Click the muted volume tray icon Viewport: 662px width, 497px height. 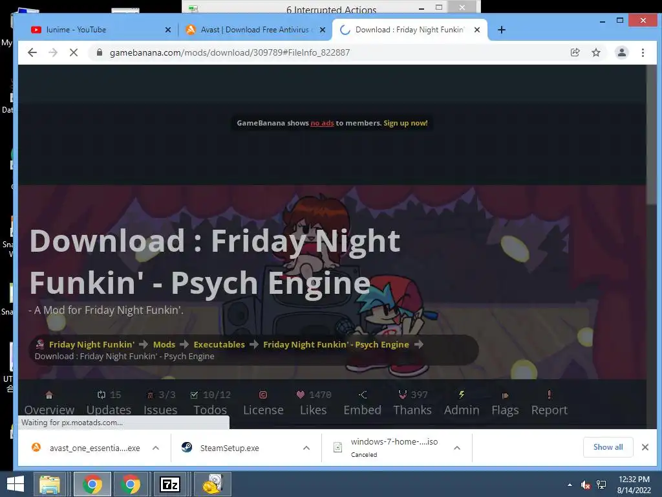click(585, 485)
